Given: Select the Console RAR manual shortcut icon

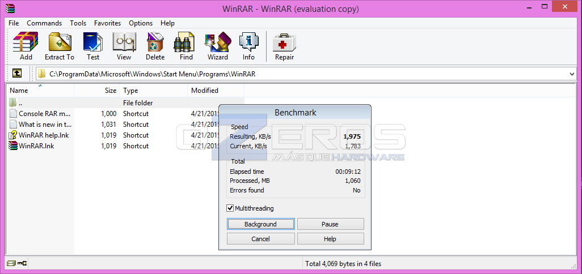Looking at the screenshot, I should point(14,114).
